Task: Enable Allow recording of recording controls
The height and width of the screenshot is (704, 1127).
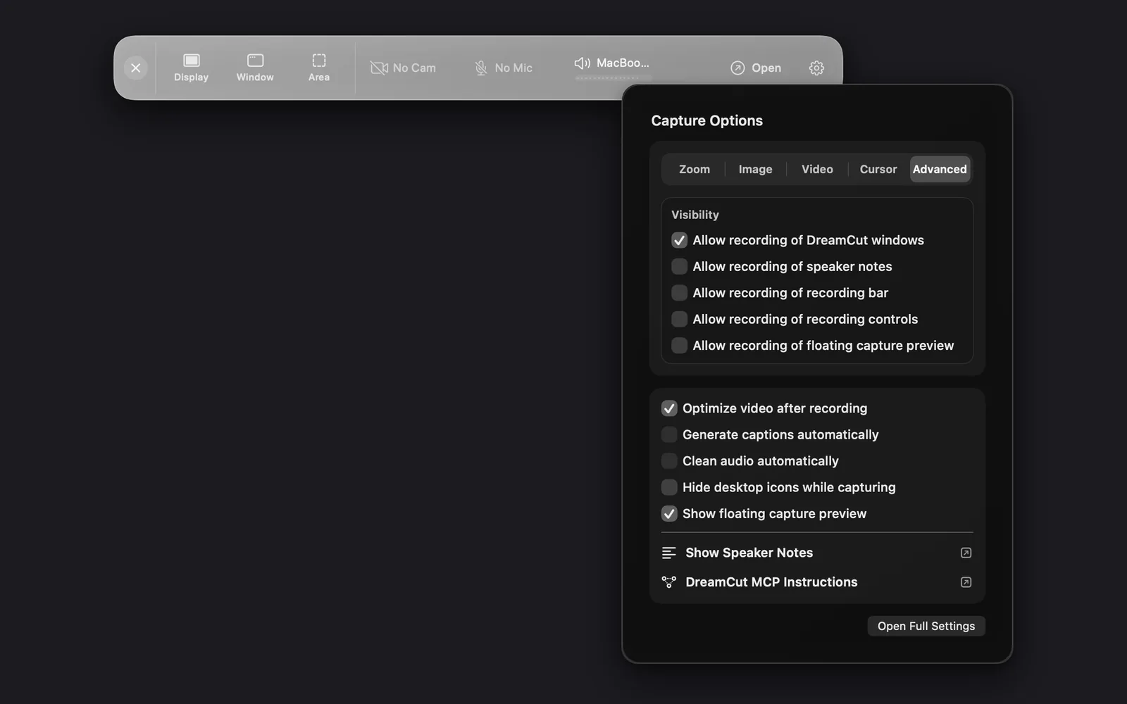Action: click(x=679, y=320)
